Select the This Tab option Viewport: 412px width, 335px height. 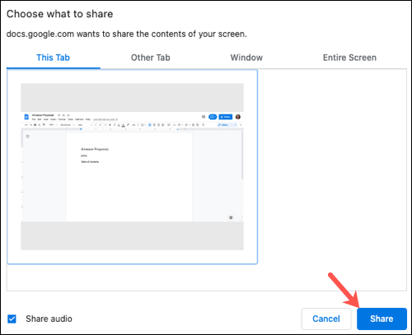(x=54, y=58)
